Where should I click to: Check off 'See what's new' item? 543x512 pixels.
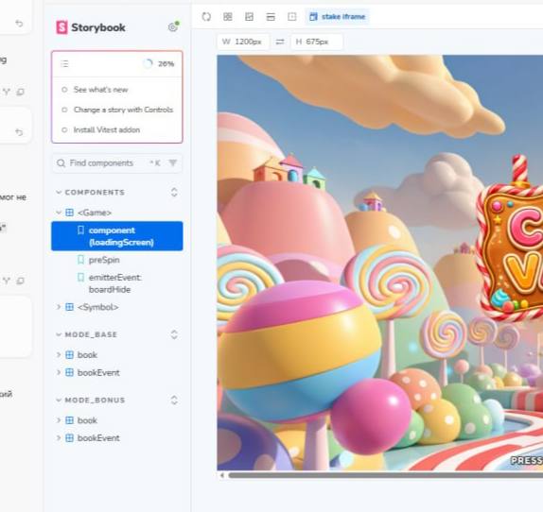click(x=64, y=90)
